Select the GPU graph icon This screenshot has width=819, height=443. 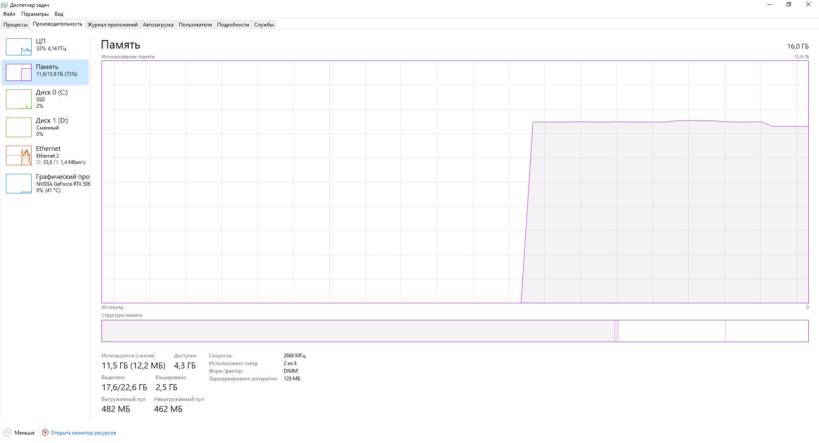pyautogui.click(x=19, y=184)
